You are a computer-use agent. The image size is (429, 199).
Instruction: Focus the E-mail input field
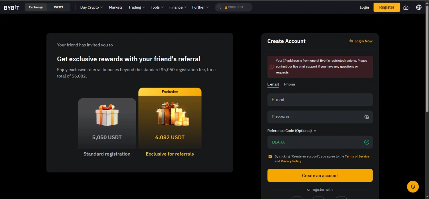coord(320,100)
